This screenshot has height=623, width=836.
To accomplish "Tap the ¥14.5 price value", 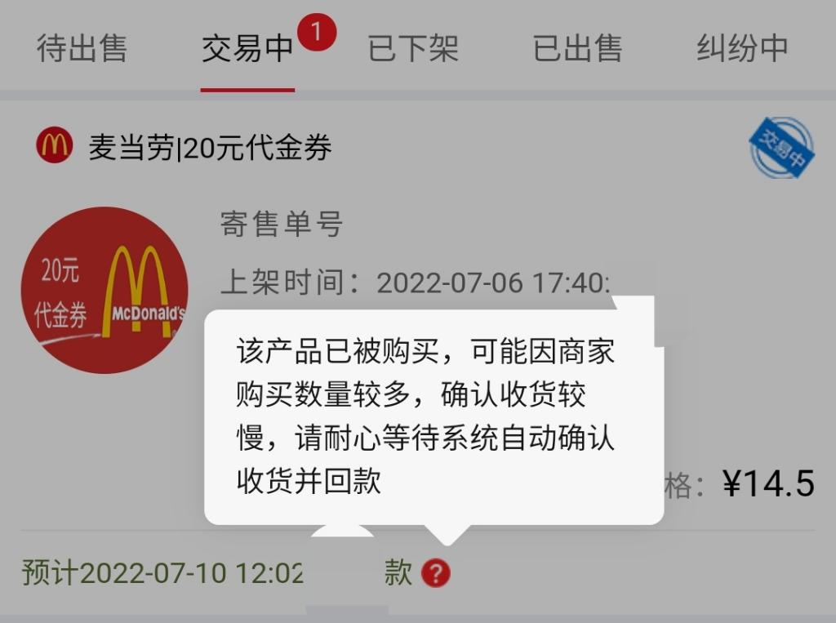I will tap(768, 484).
